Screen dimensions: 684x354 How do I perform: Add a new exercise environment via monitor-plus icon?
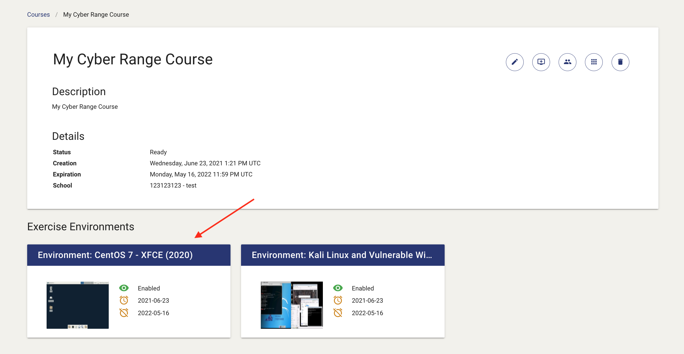click(541, 62)
